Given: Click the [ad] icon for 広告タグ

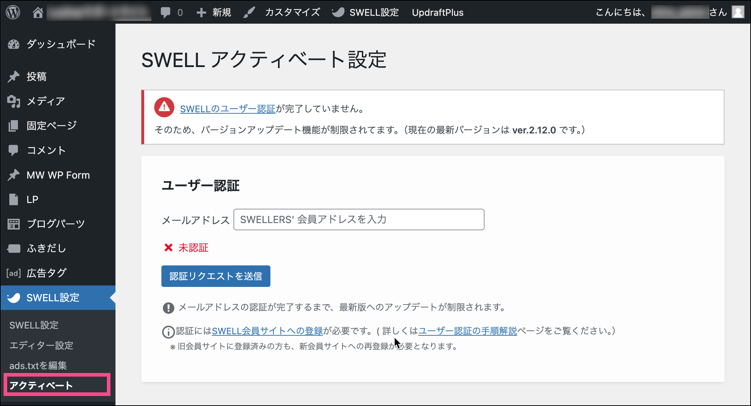Looking at the screenshot, I should 14,273.
